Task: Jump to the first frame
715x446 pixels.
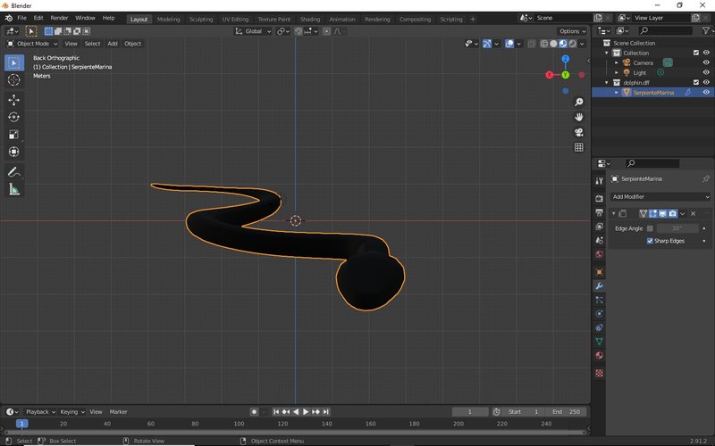Action: pos(276,412)
